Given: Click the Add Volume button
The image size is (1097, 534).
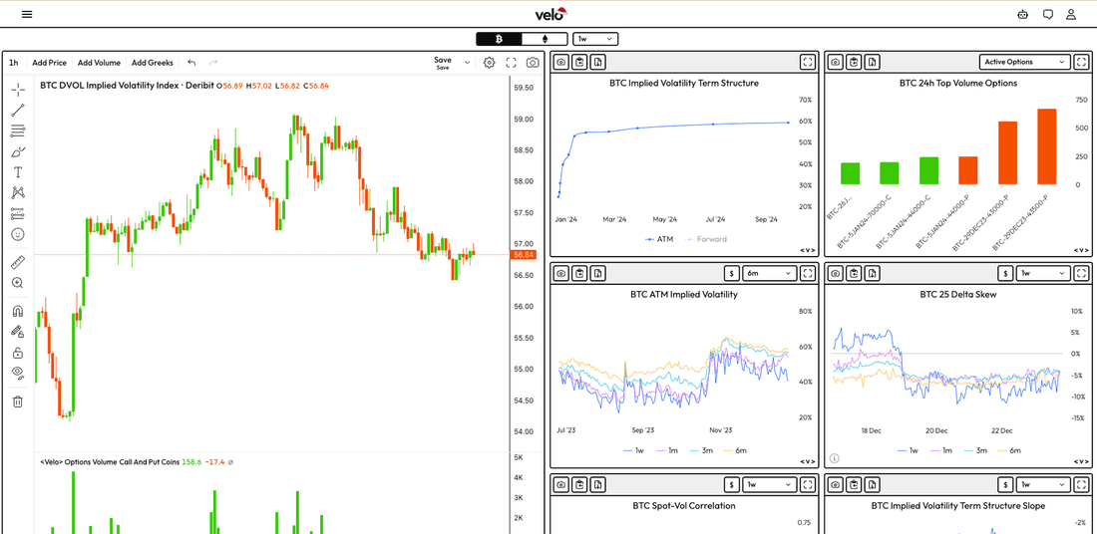Looking at the screenshot, I should [99, 62].
